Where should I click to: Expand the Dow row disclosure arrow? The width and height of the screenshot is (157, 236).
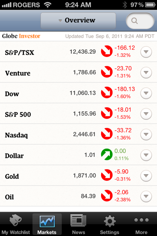(146, 93)
